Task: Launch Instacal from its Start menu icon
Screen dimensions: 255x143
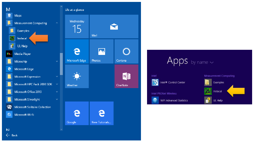Action: [12, 38]
